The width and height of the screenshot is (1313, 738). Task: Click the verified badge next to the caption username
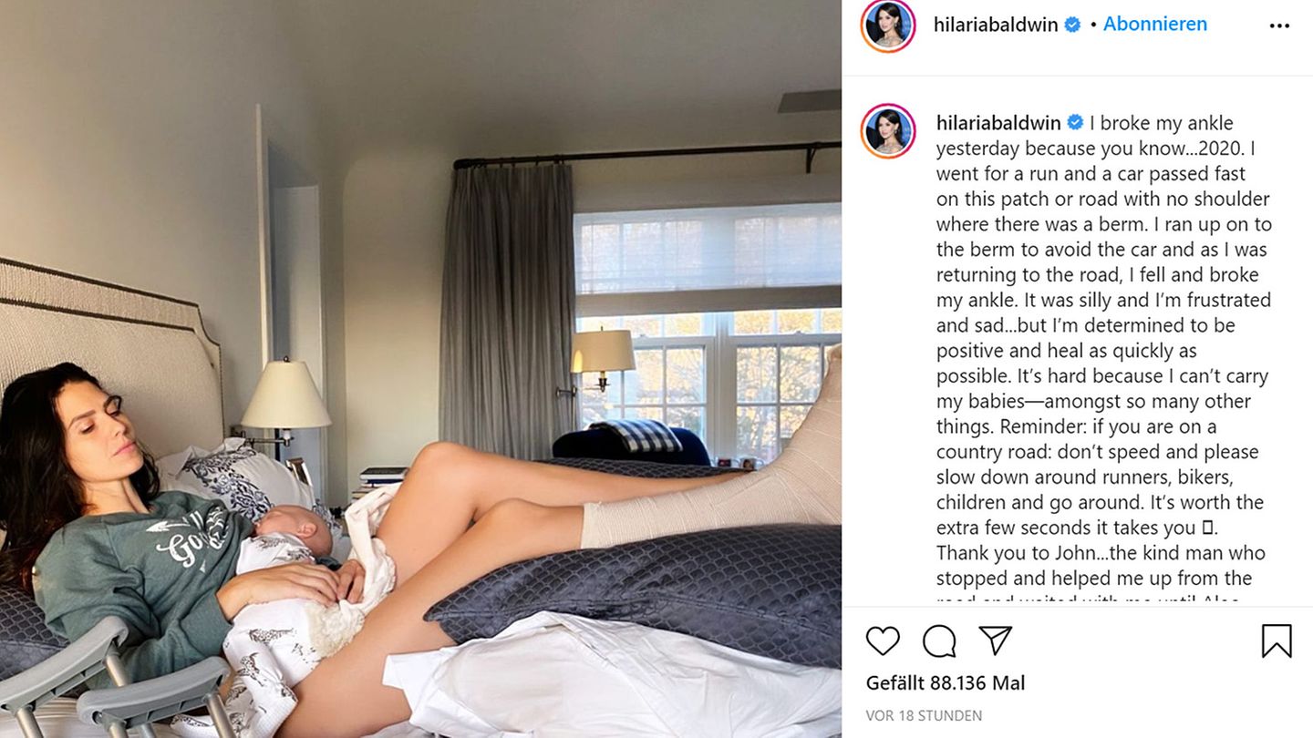pos(1076,122)
